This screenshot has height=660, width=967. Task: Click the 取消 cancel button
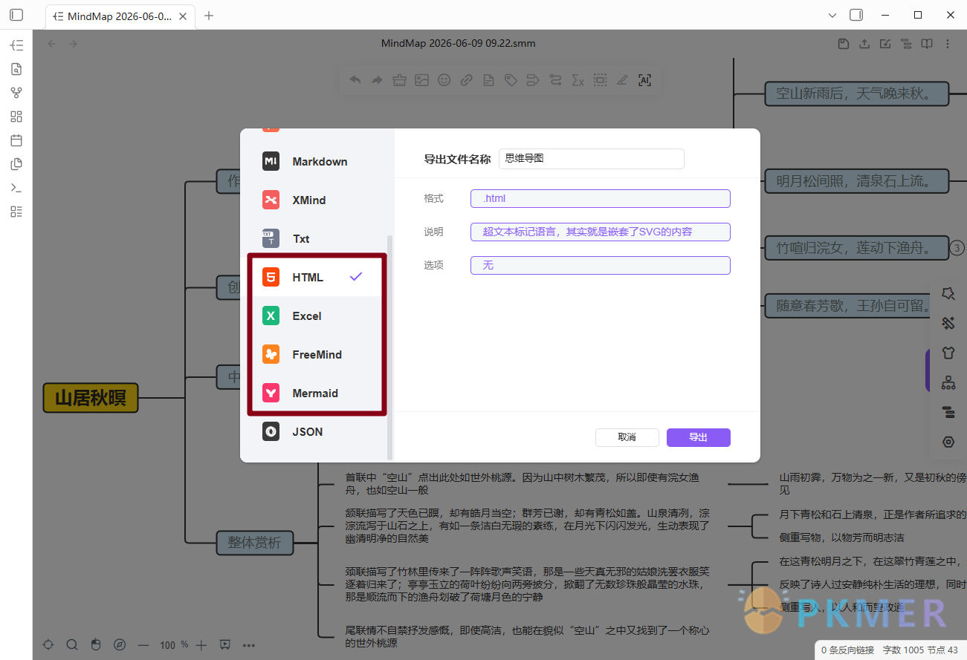tap(627, 437)
